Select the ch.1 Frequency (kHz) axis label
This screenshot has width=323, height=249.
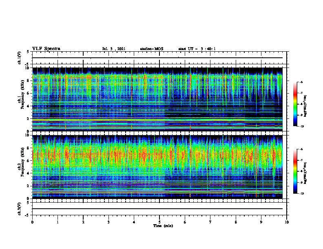(21, 94)
